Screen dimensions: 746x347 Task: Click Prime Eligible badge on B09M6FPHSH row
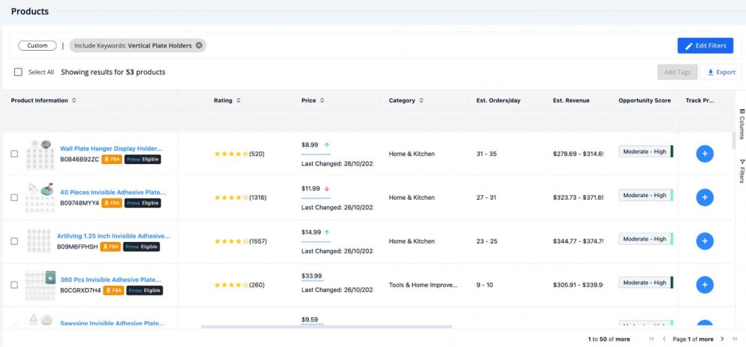tap(141, 247)
